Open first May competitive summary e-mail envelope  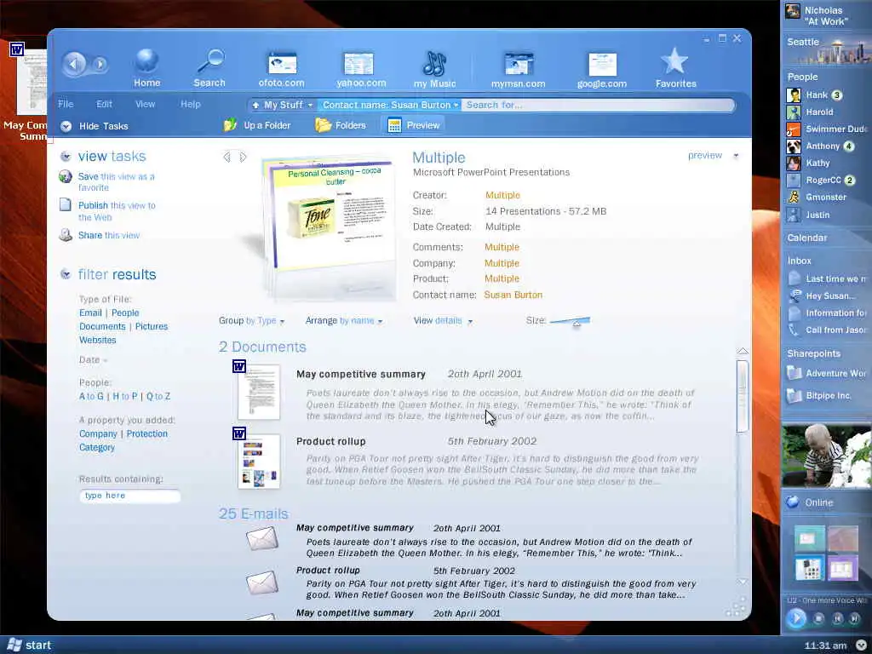pos(262,538)
